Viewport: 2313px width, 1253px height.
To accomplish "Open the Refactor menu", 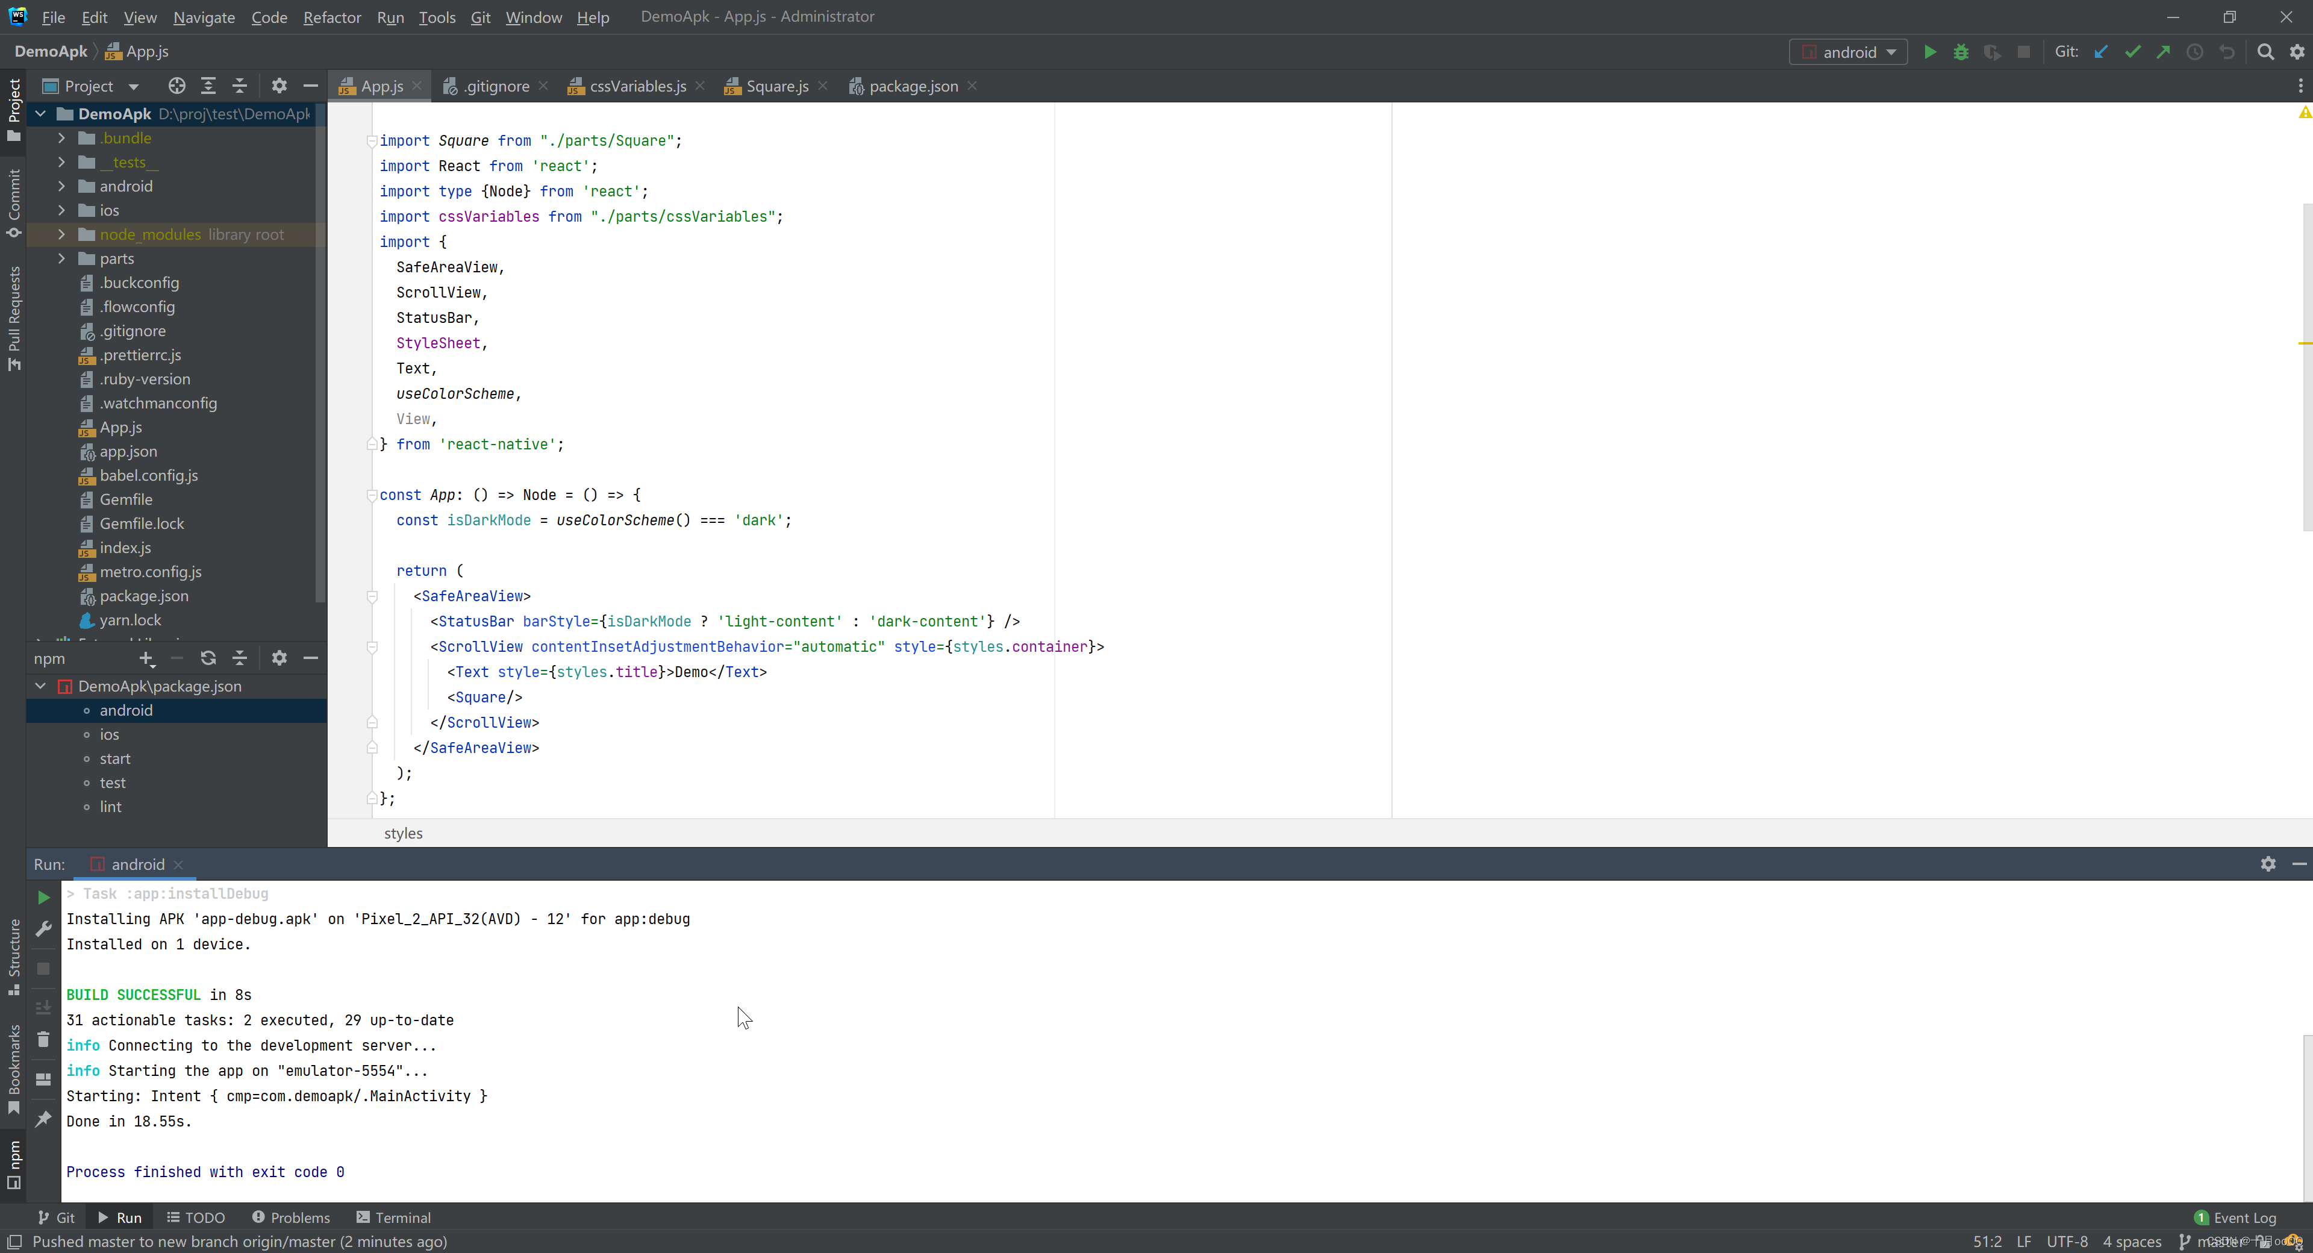I will [x=331, y=17].
